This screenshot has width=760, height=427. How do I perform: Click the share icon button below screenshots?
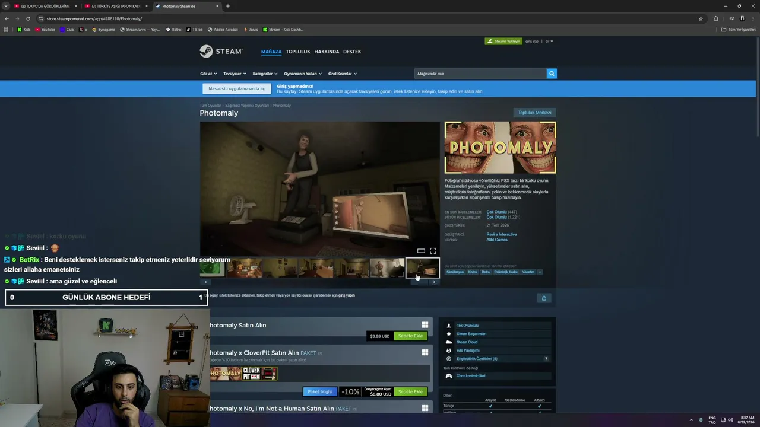[x=544, y=298]
